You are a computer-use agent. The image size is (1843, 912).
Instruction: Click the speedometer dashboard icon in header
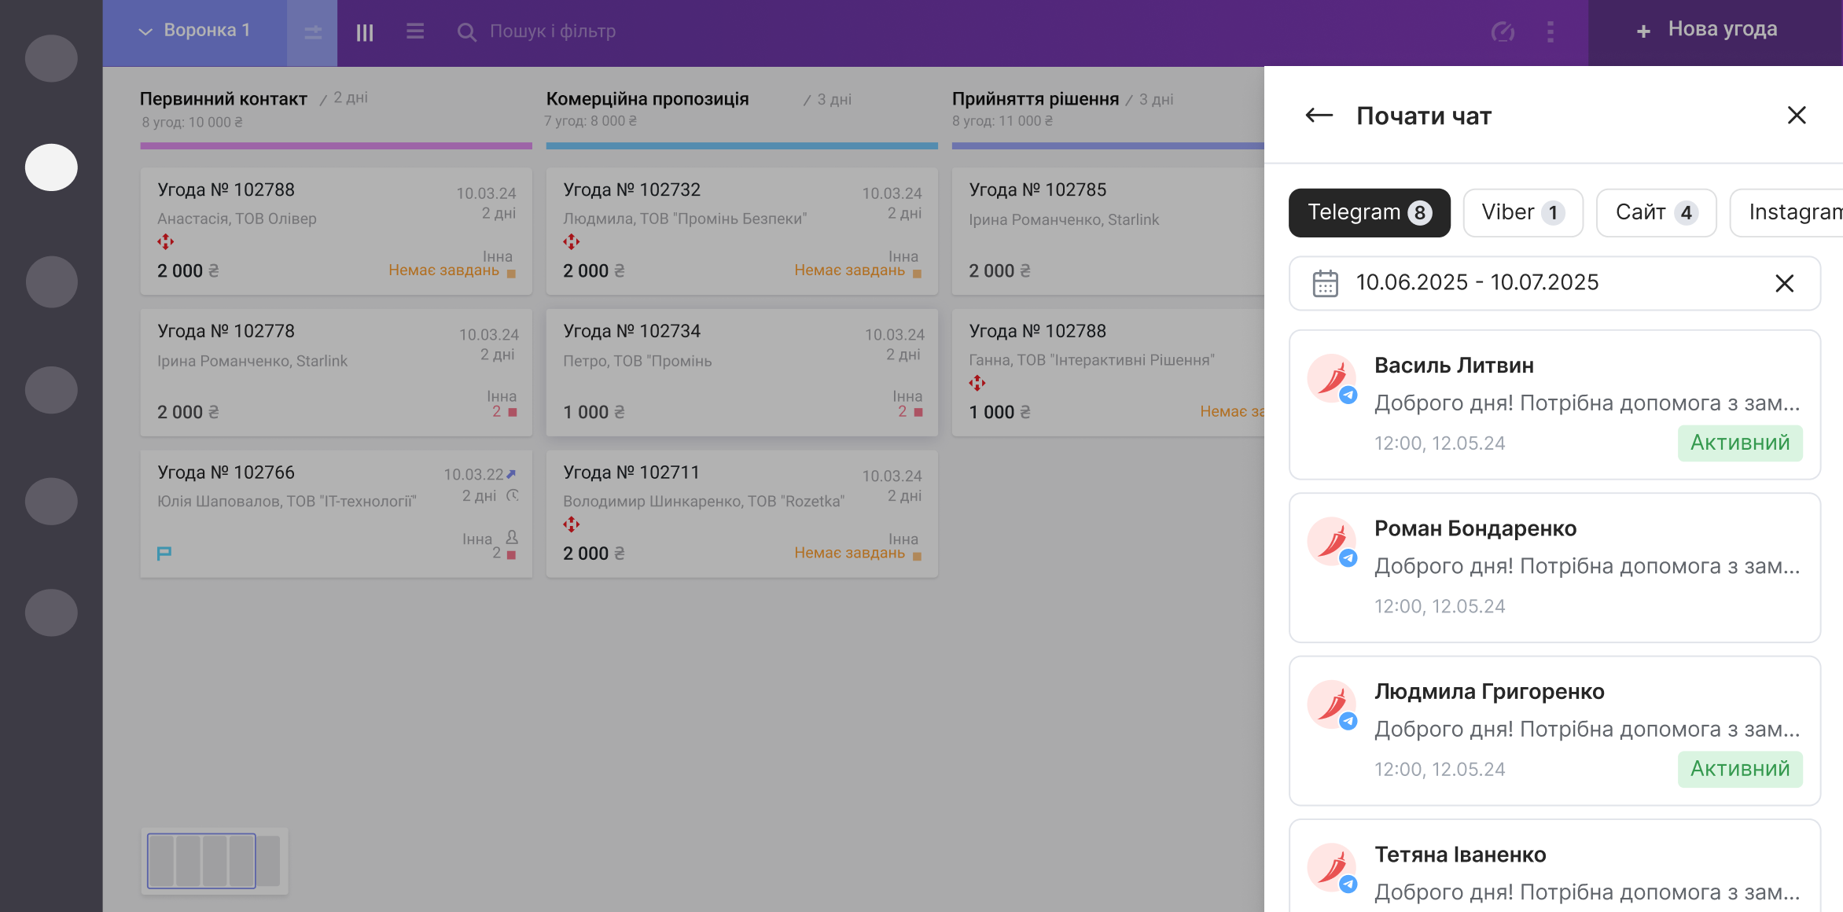click(x=1503, y=32)
